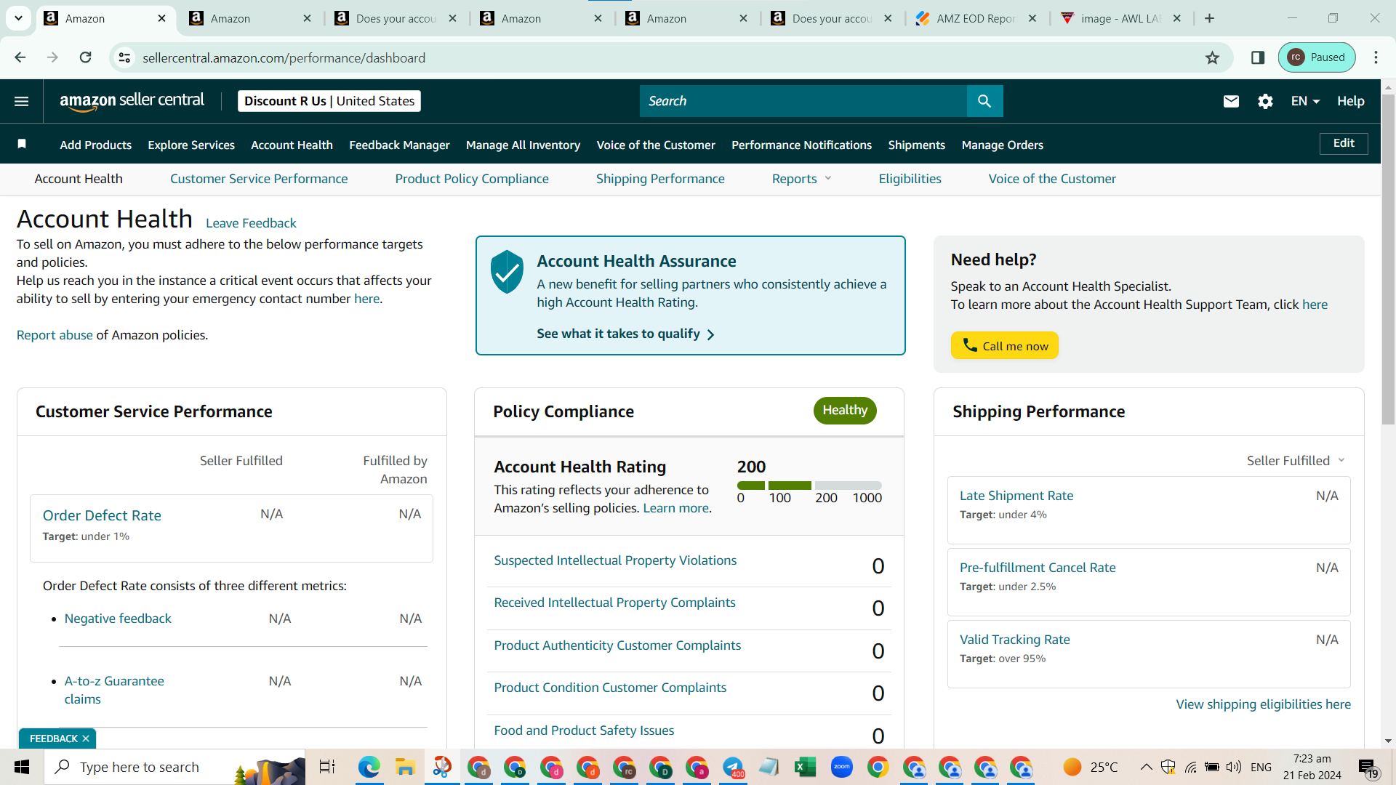Screen dimensions: 1396x785
Task: Open Feedback Manager menu item
Action: coord(399,145)
